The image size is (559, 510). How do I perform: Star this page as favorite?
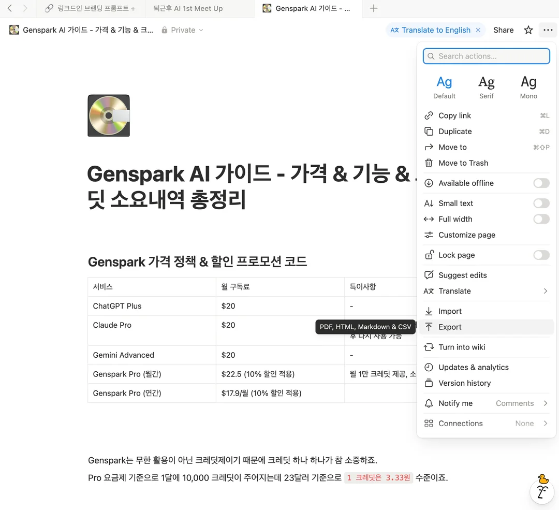(528, 30)
